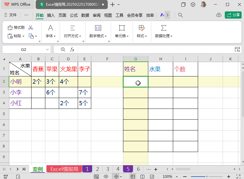
Task: Switch to normal view in status bar
Action: [x=133, y=177]
